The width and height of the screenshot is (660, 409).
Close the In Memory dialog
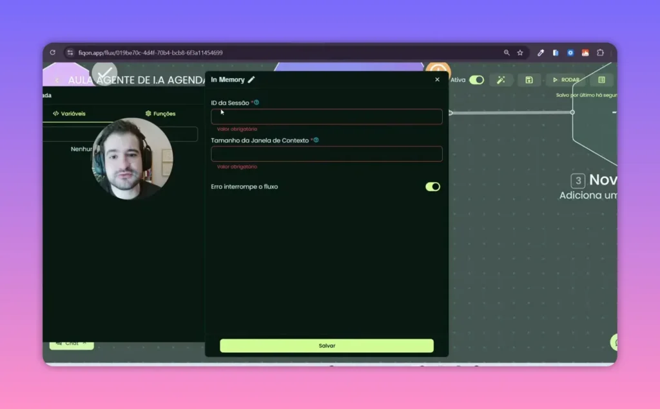[437, 79]
